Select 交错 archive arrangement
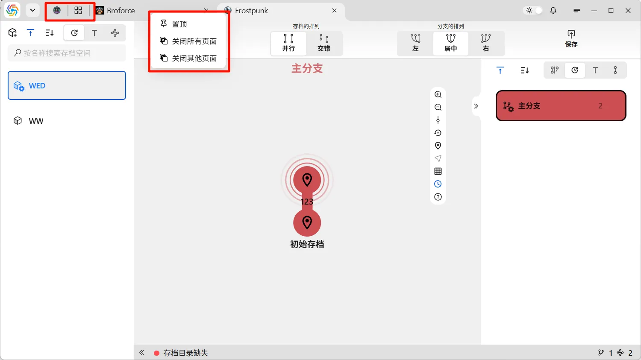This screenshot has width=641, height=360. [324, 43]
